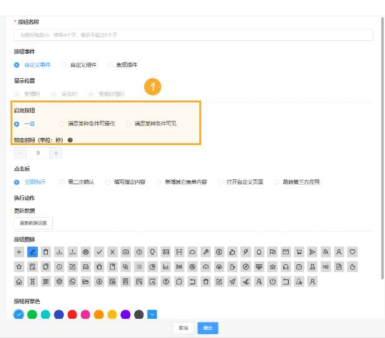385x338 pixels.
Task: Select the bell icon
Action: 259,252
